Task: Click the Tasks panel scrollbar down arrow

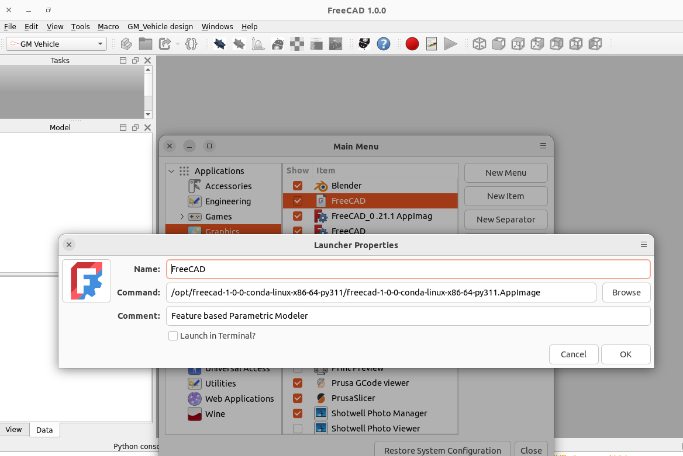Action: (x=148, y=114)
